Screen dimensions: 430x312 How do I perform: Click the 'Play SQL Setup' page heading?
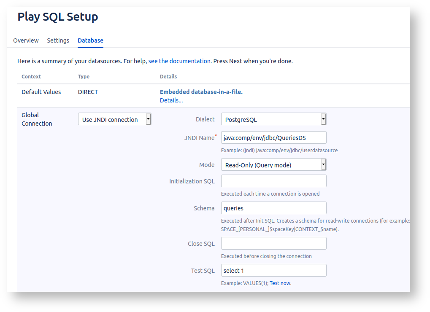(57, 17)
